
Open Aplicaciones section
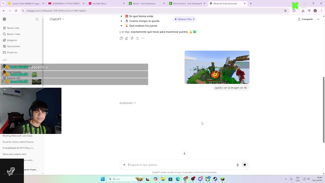[13, 46]
